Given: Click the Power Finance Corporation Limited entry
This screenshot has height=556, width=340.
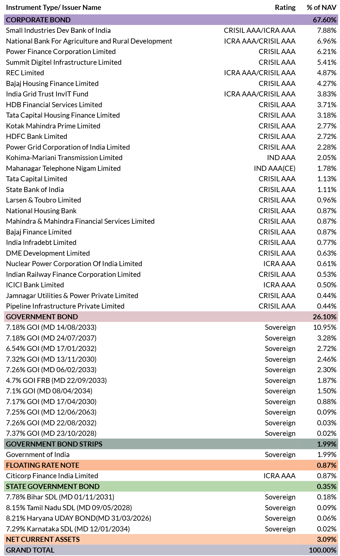Looking at the screenshot, I should tap(61, 52).
